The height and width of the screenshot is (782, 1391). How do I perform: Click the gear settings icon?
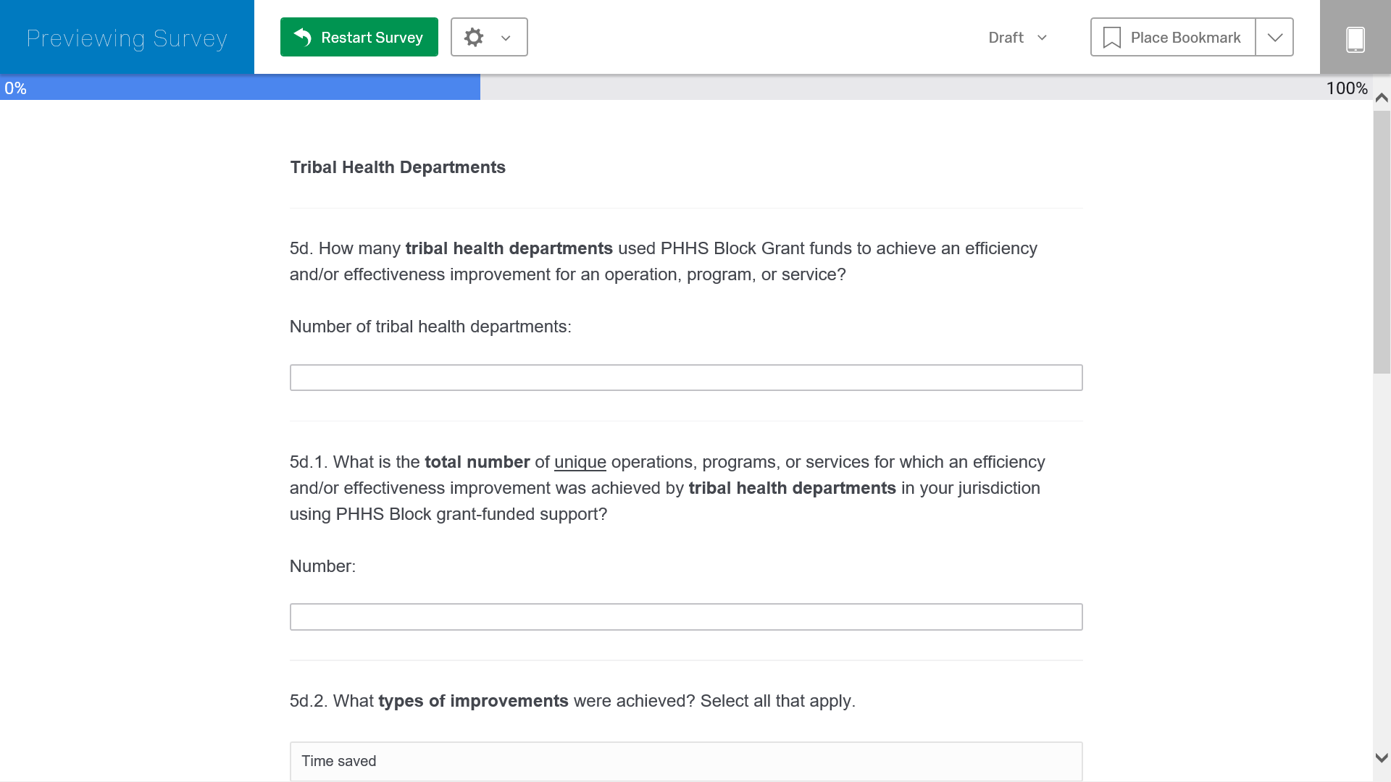(474, 38)
